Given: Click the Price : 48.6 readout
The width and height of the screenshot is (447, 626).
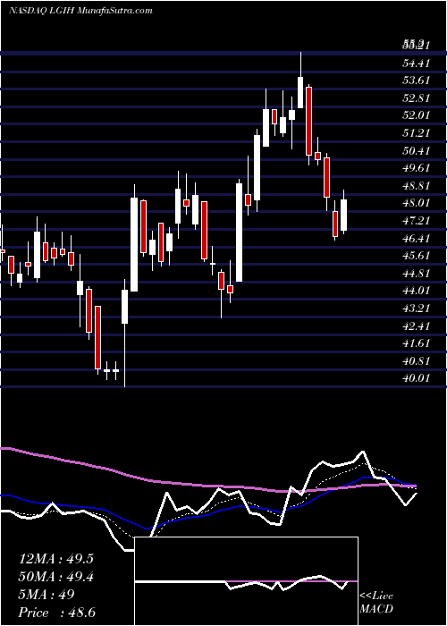Looking at the screenshot, I should [57, 613].
